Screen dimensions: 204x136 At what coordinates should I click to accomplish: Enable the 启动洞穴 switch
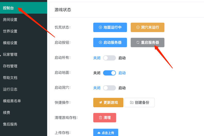[109, 88]
